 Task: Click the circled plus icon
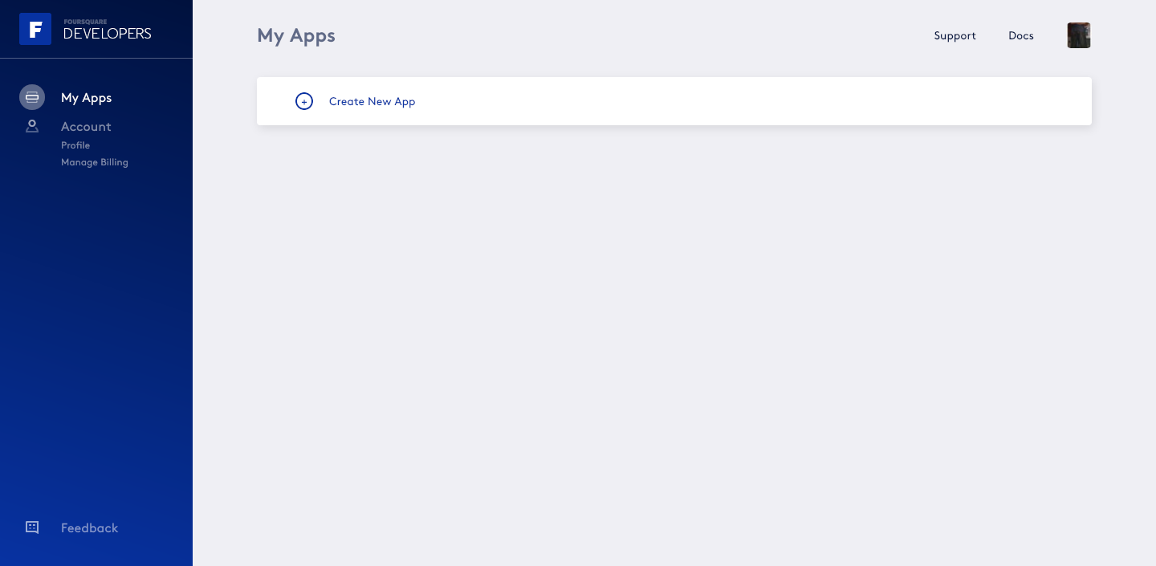tap(304, 101)
